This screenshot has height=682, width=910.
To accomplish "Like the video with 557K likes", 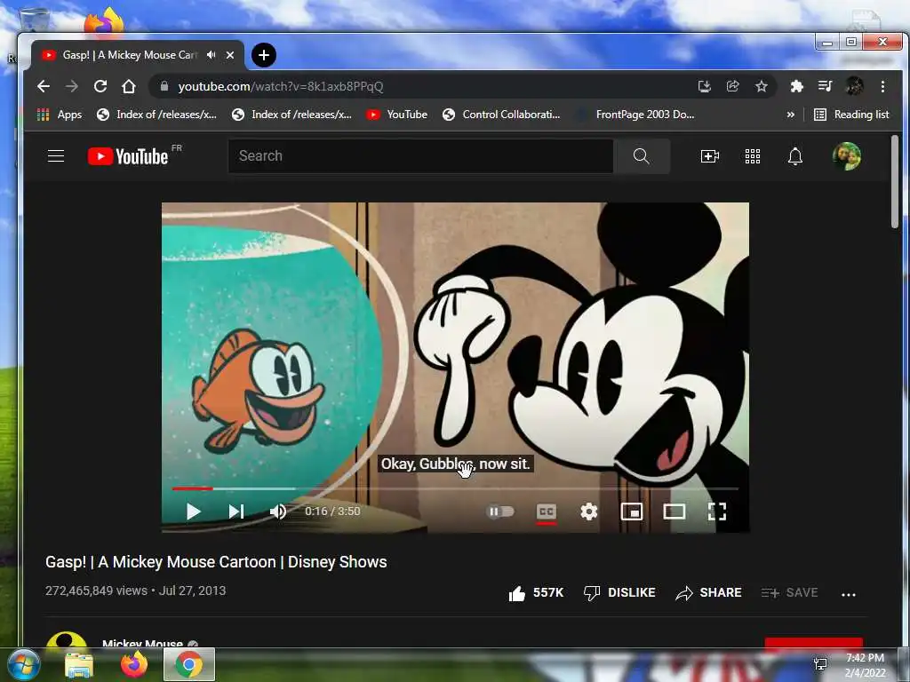I will (536, 592).
